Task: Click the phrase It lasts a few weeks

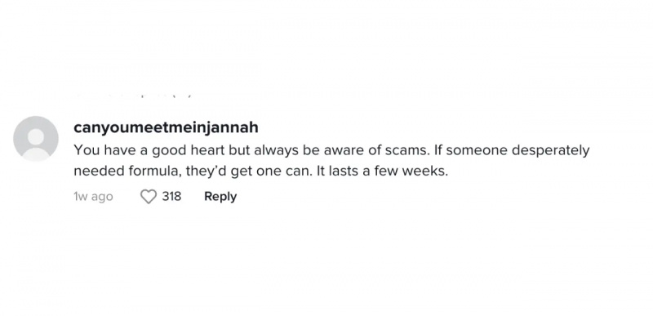Action: pos(382,171)
